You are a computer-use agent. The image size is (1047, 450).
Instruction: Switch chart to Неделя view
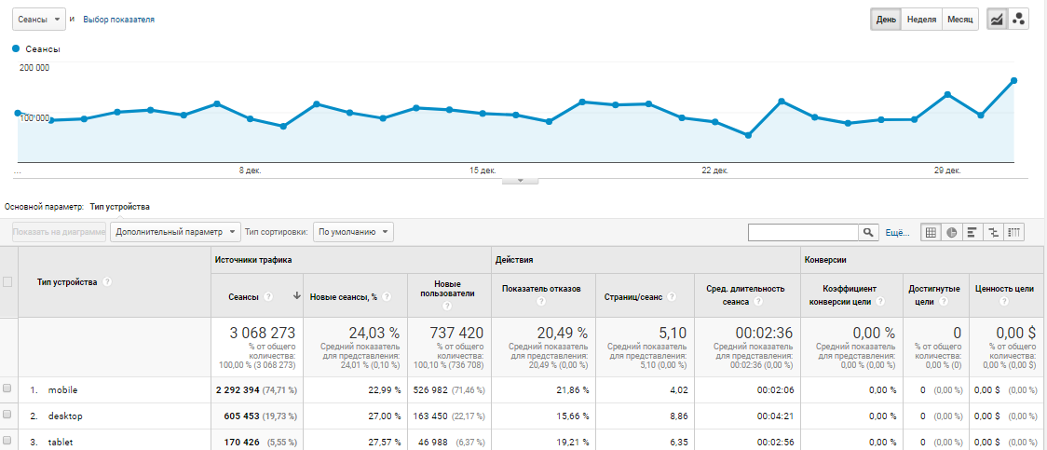921,20
